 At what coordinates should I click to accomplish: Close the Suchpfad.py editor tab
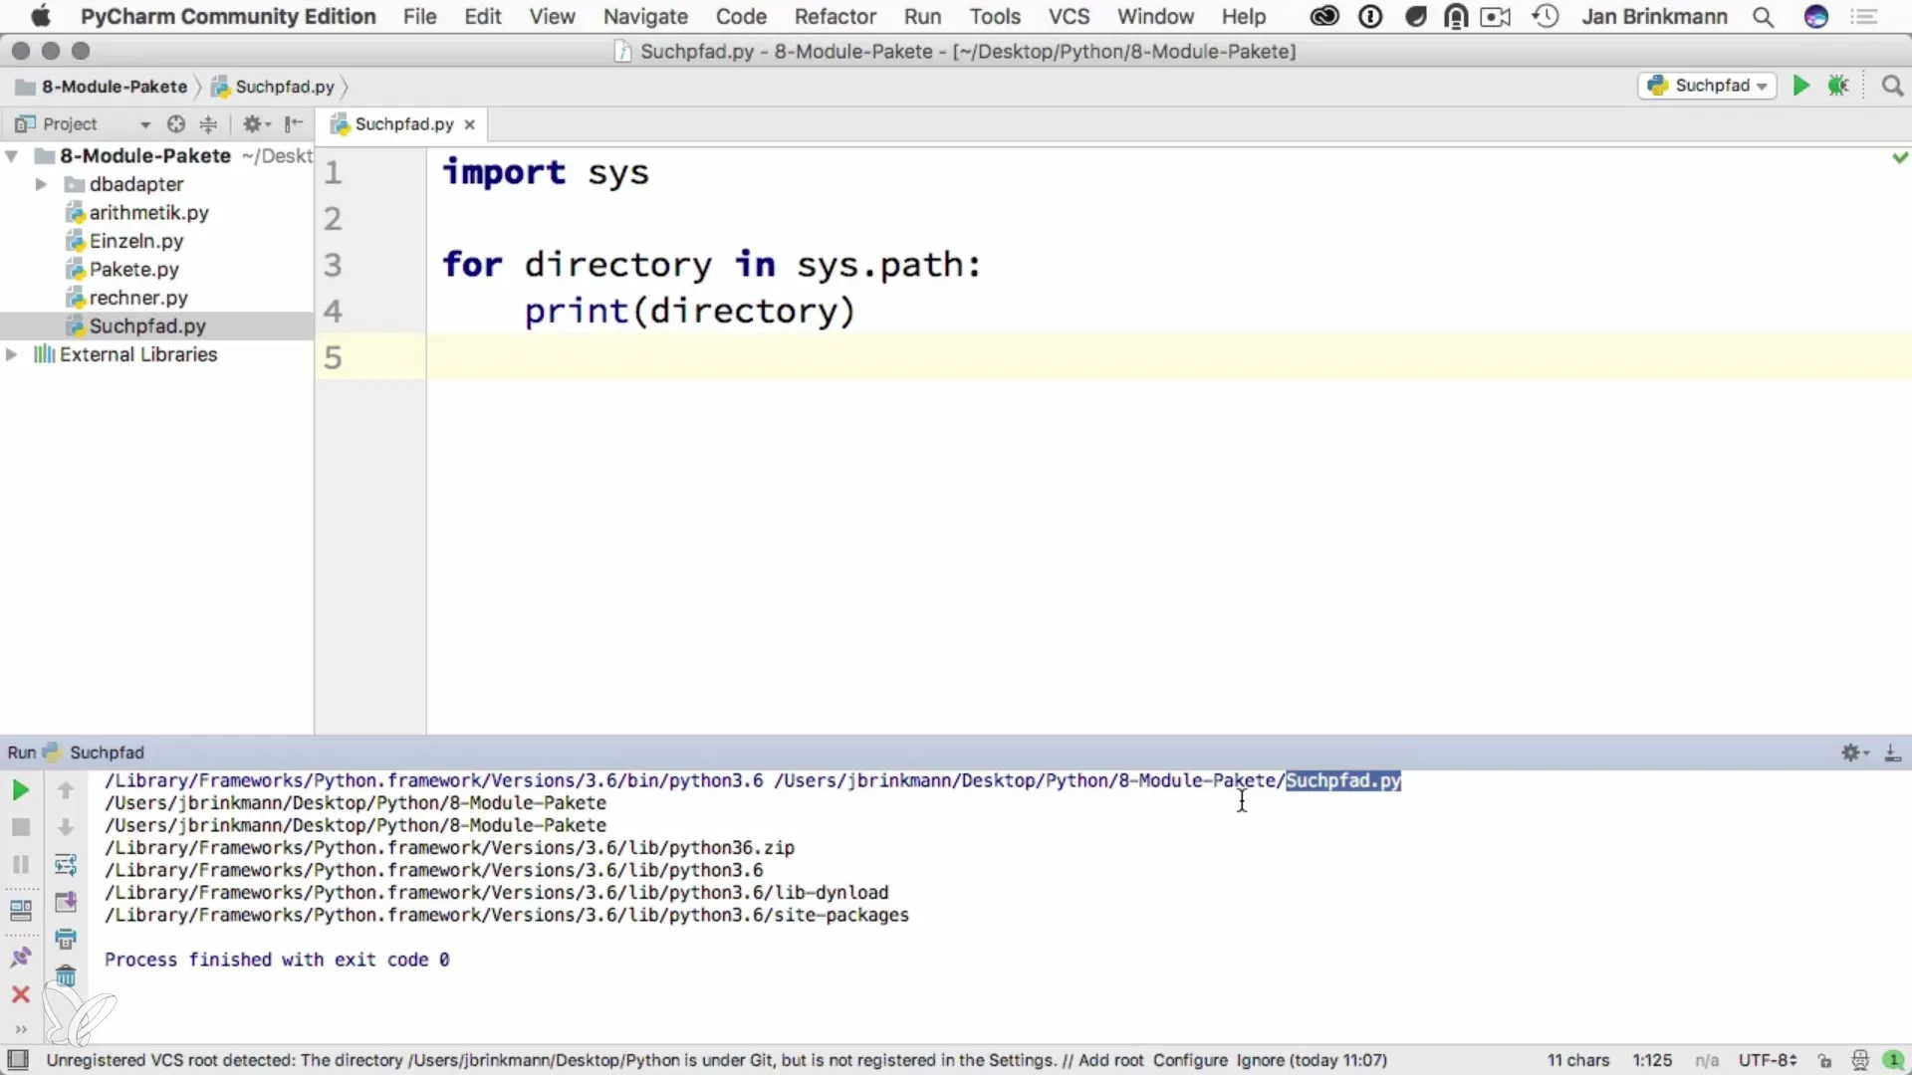469,124
